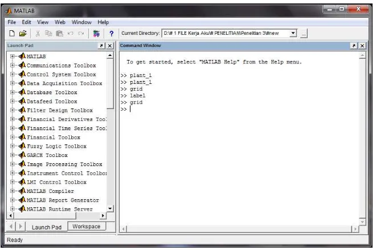
Task: Click the Data Acquisition Toolbox icon
Action: click(22, 83)
